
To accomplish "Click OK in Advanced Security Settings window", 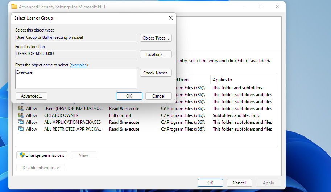I will [211, 183].
